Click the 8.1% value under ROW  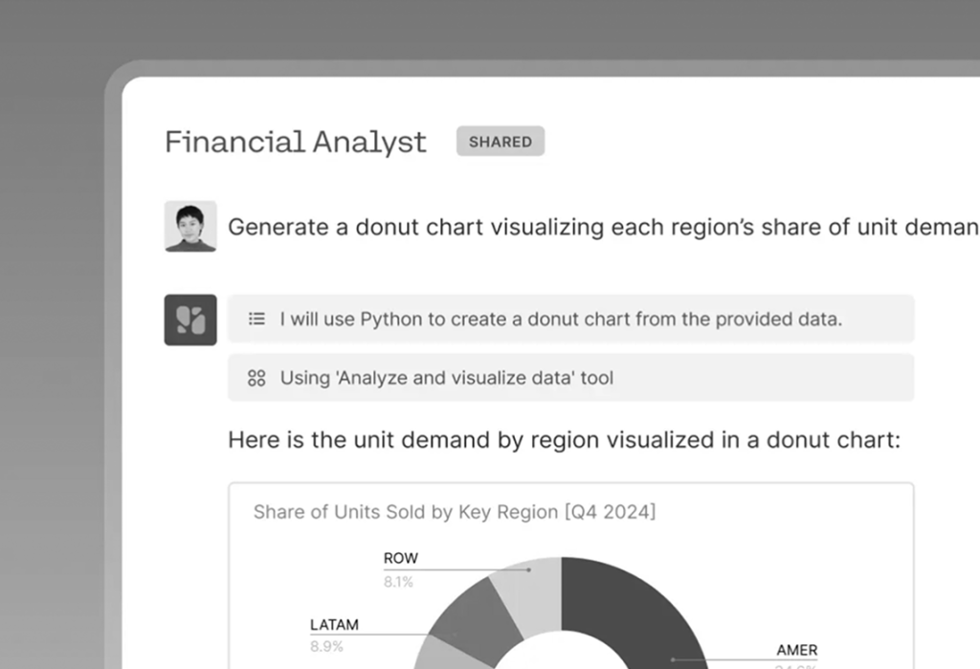(398, 582)
